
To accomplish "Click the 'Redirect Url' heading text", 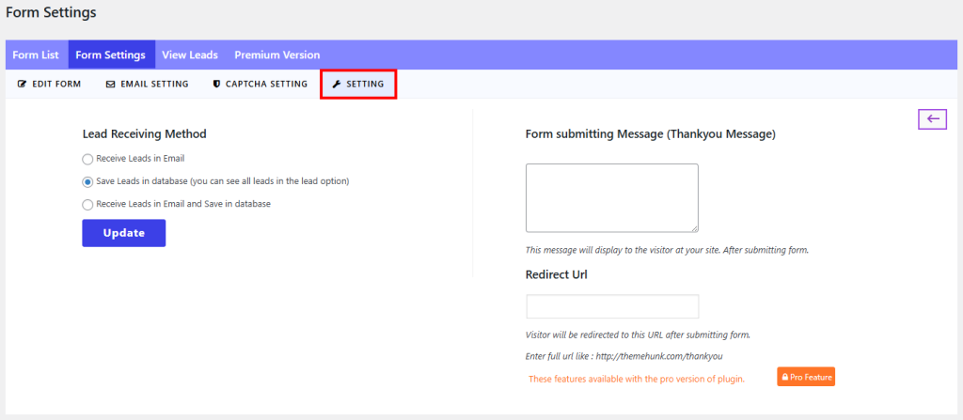I will point(557,274).
